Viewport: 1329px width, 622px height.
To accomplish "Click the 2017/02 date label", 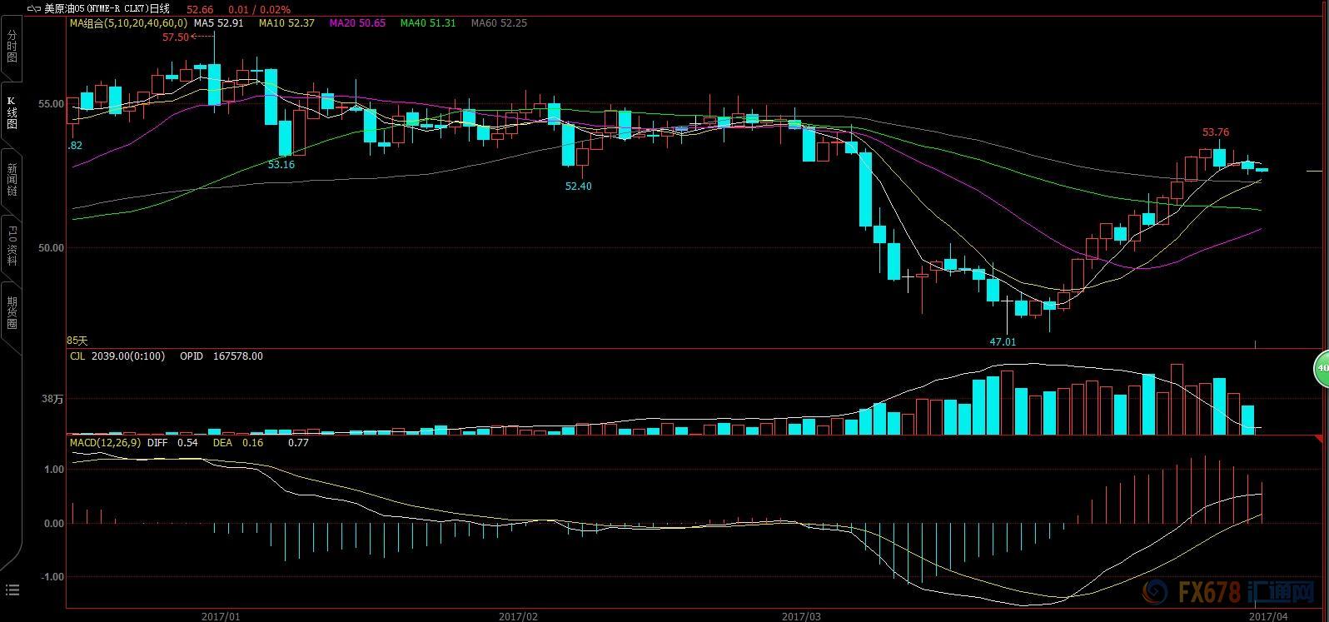I will click(x=519, y=616).
